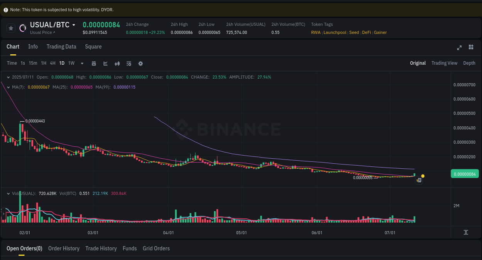Click the RWA token tag link
482x260 pixels.
(315, 32)
